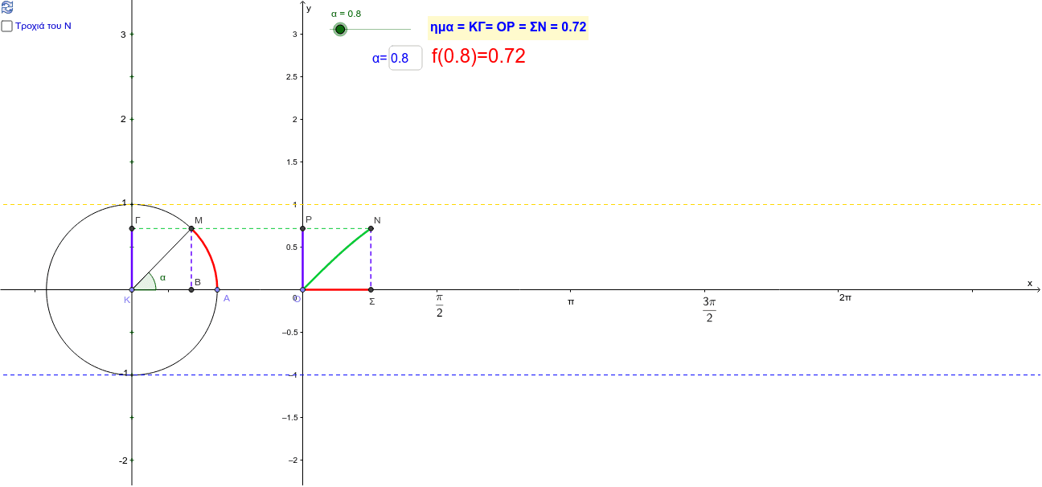Click the origin point O of the graph
The width and height of the screenshot is (1042, 487).
tap(302, 289)
